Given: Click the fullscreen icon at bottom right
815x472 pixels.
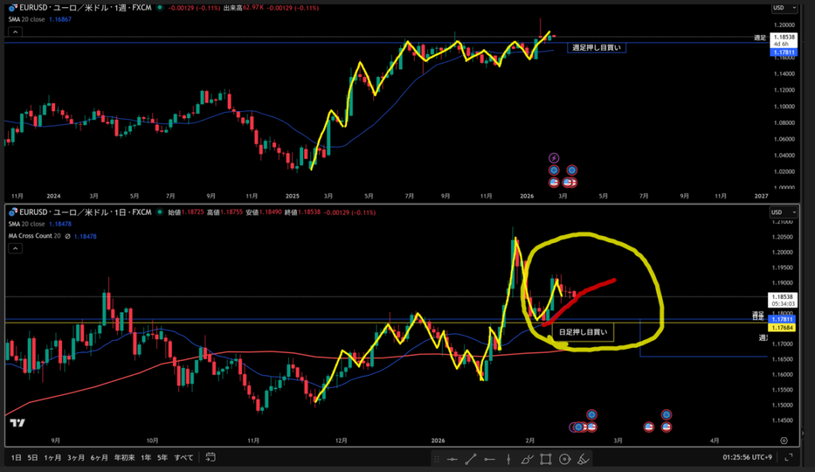Looking at the screenshot, I should (x=789, y=458).
